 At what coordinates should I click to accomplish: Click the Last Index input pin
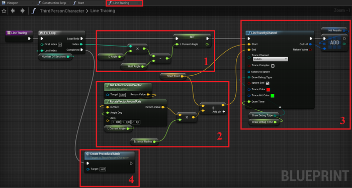click(42, 51)
